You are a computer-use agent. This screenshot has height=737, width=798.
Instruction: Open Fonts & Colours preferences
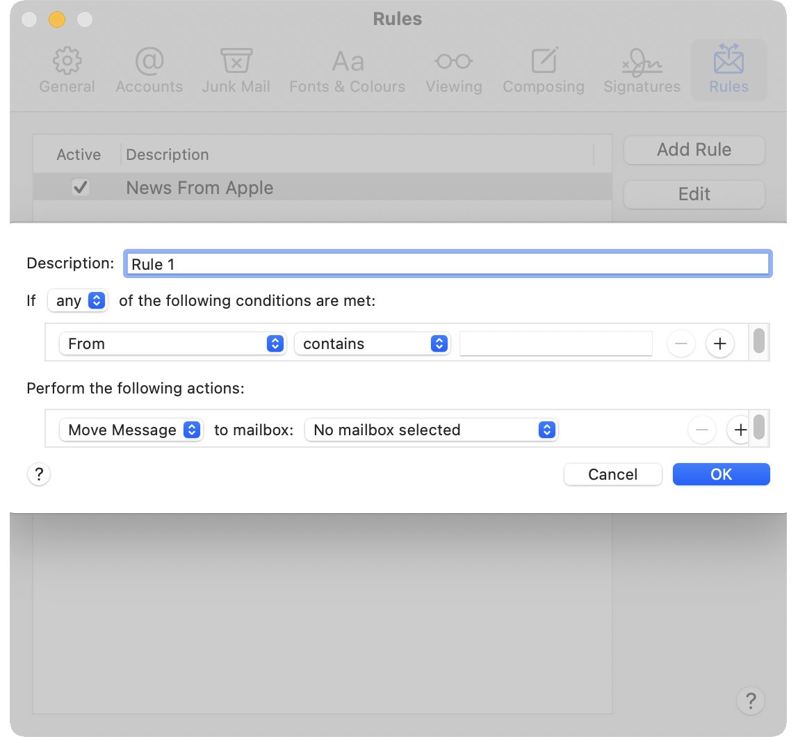point(347,62)
